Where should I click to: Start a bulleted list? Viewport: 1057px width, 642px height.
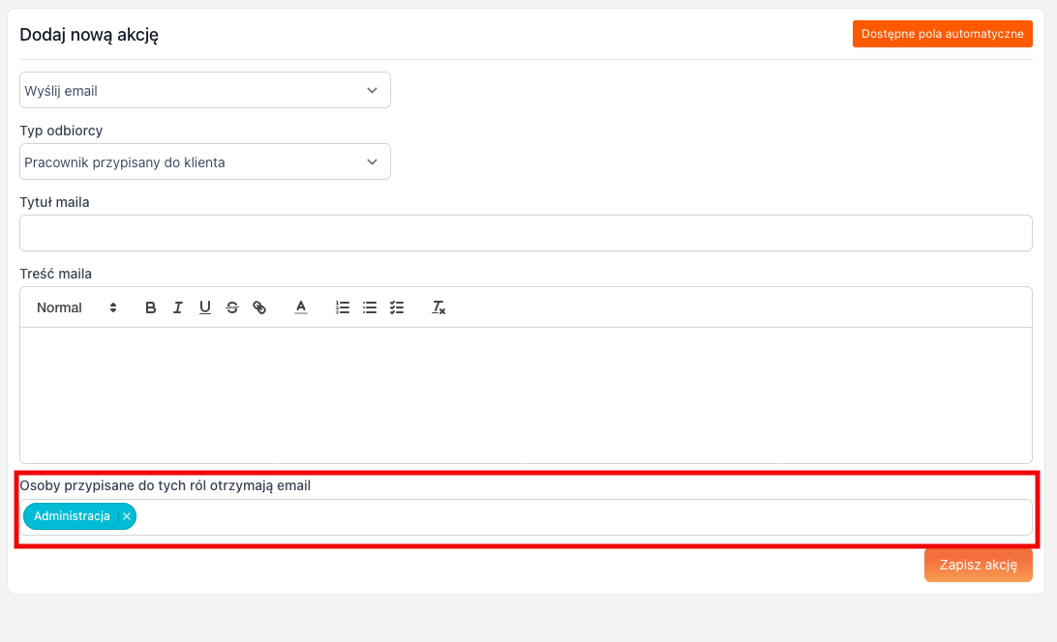pyautogui.click(x=369, y=307)
